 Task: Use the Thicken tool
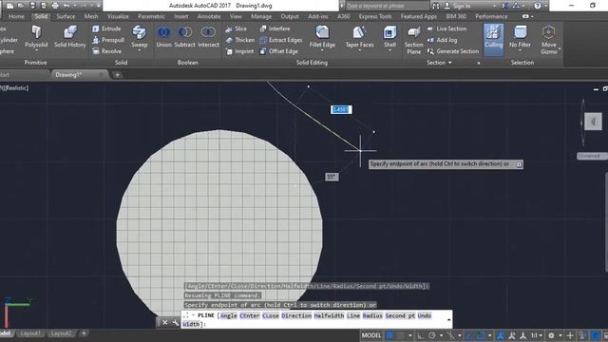pyautogui.click(x=240, y=40)
